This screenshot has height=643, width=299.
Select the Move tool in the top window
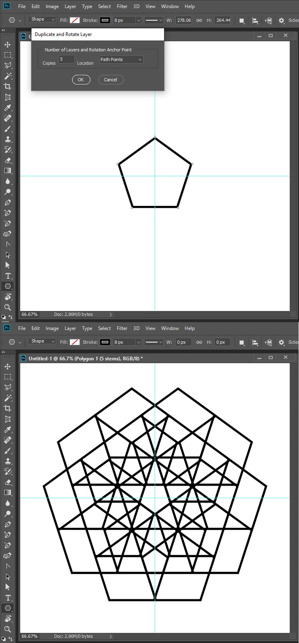tap(8, 44)
